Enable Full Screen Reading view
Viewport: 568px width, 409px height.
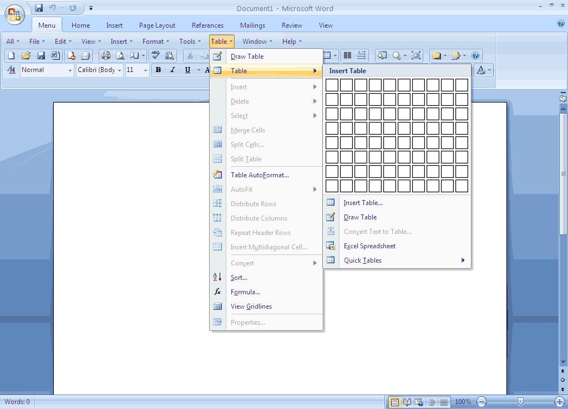[x=407, y=401]
